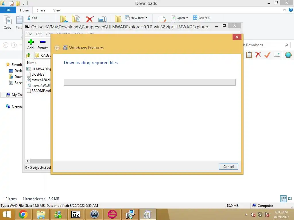Viewport: 294px width, 220px height.
Task: Click the blue Extract icon in 7-Zip
Action: (43, 42)
